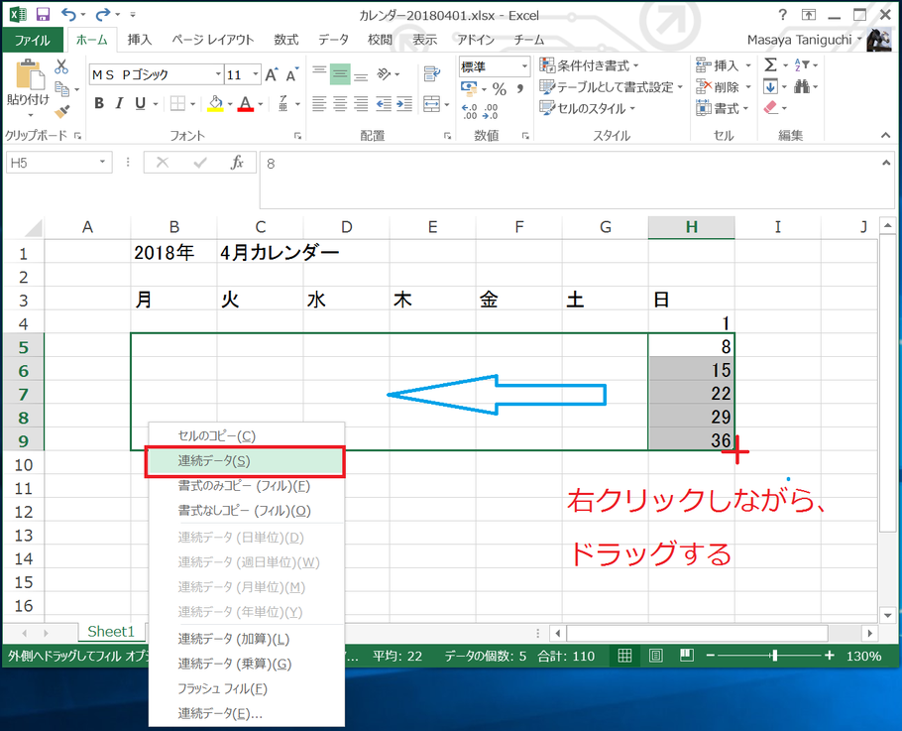Click the Paste (貼り付け) button
The width and height of the screenshot is (902, 731).
[28, 86]
